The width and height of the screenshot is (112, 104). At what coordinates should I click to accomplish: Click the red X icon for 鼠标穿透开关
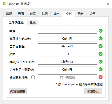(x=101, y=77)
